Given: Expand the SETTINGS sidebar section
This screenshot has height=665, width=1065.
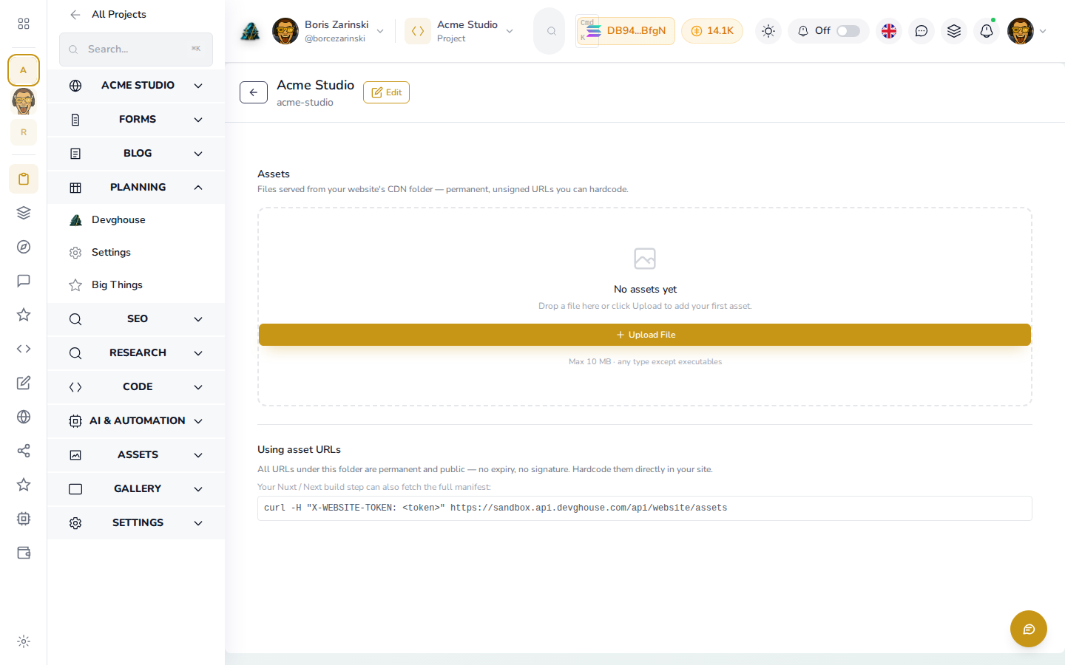Looking at the screenshot, I should [136, 522].
